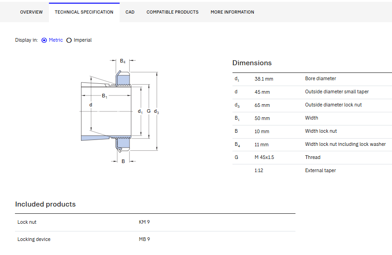Select the Metric radio button
The height and width of the screenshot is (255, 392).
pos(44,40)
